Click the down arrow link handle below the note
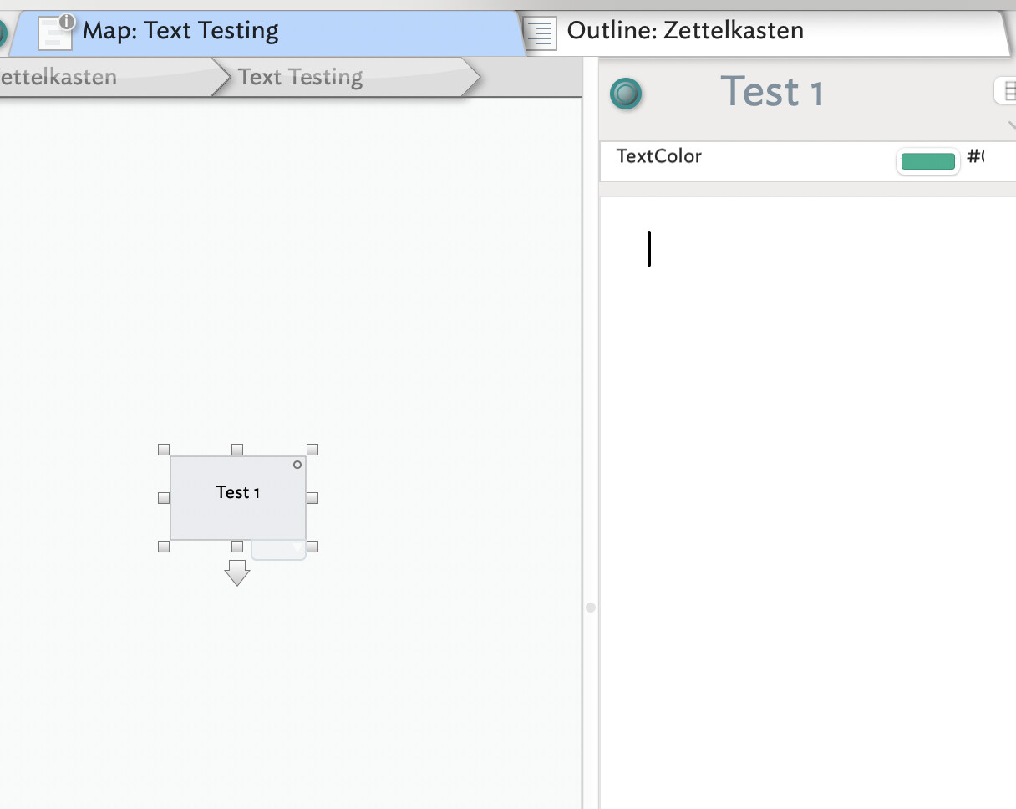The image size is (1016, 809). tap(237, 572)
